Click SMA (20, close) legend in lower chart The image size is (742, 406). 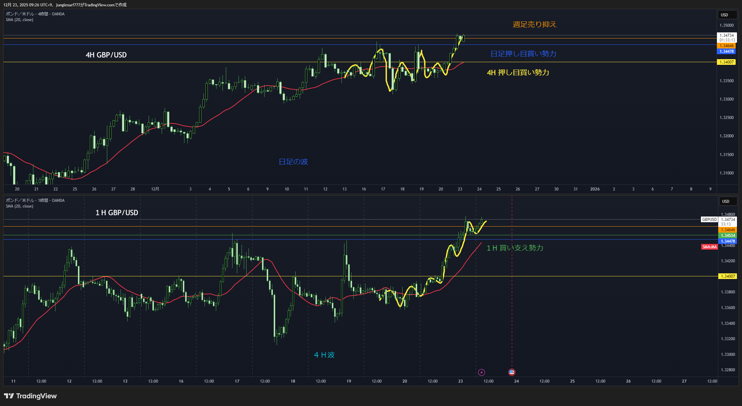[19, 206]
